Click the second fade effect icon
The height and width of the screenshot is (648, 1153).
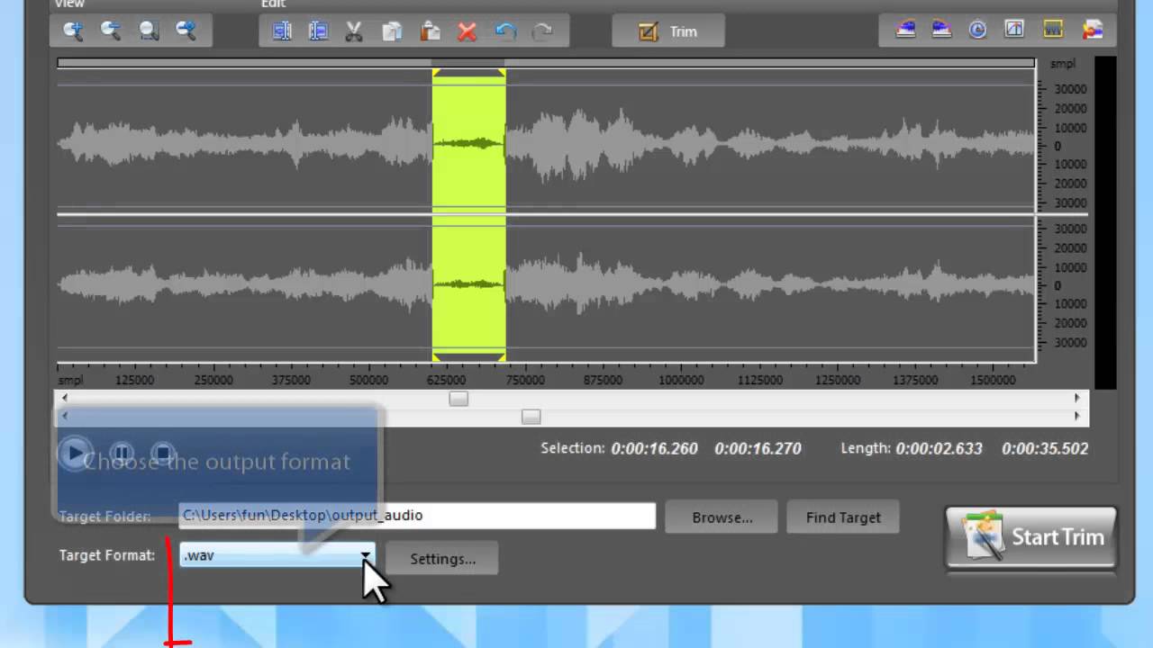[x=941, y=30]
